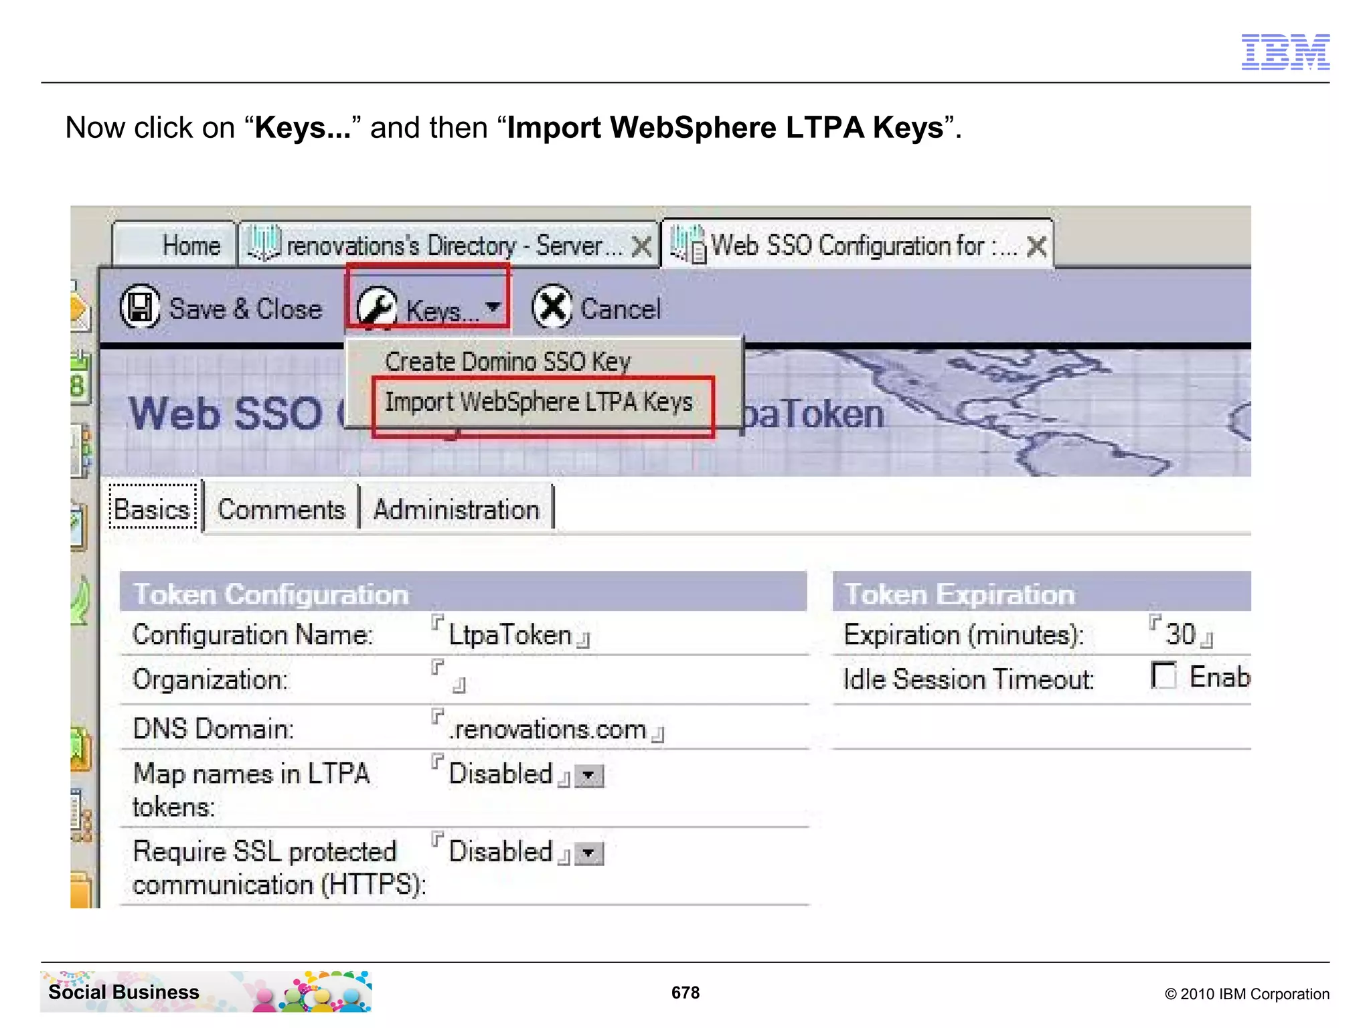Screen dimensions: 1371x1028
Task: Open the Administration tab
Action: pyautogui.click(x=457, y=509)
